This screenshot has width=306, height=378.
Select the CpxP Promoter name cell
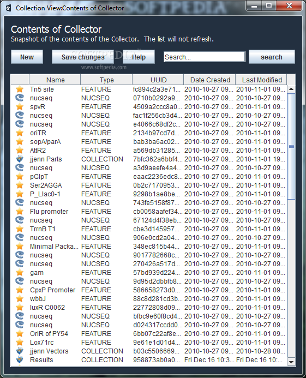click(x=52, y=290)
